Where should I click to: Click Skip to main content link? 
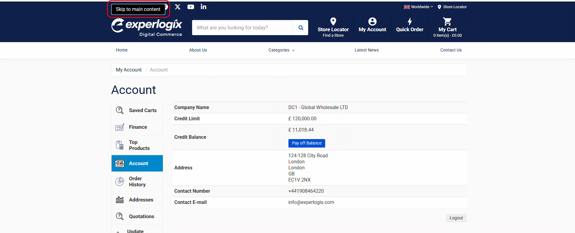(138, 9)
